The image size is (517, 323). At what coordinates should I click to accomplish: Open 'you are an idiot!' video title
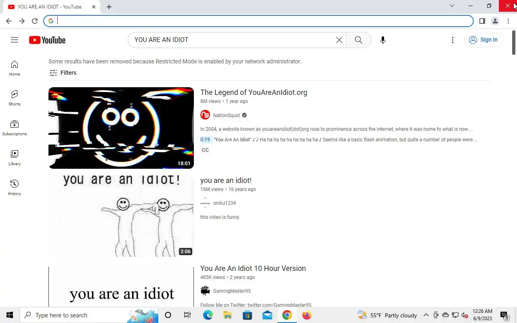[226, 180]
